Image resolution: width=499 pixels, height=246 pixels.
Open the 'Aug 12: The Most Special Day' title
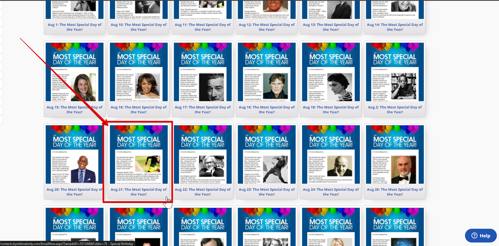click(x=267, y=27)
